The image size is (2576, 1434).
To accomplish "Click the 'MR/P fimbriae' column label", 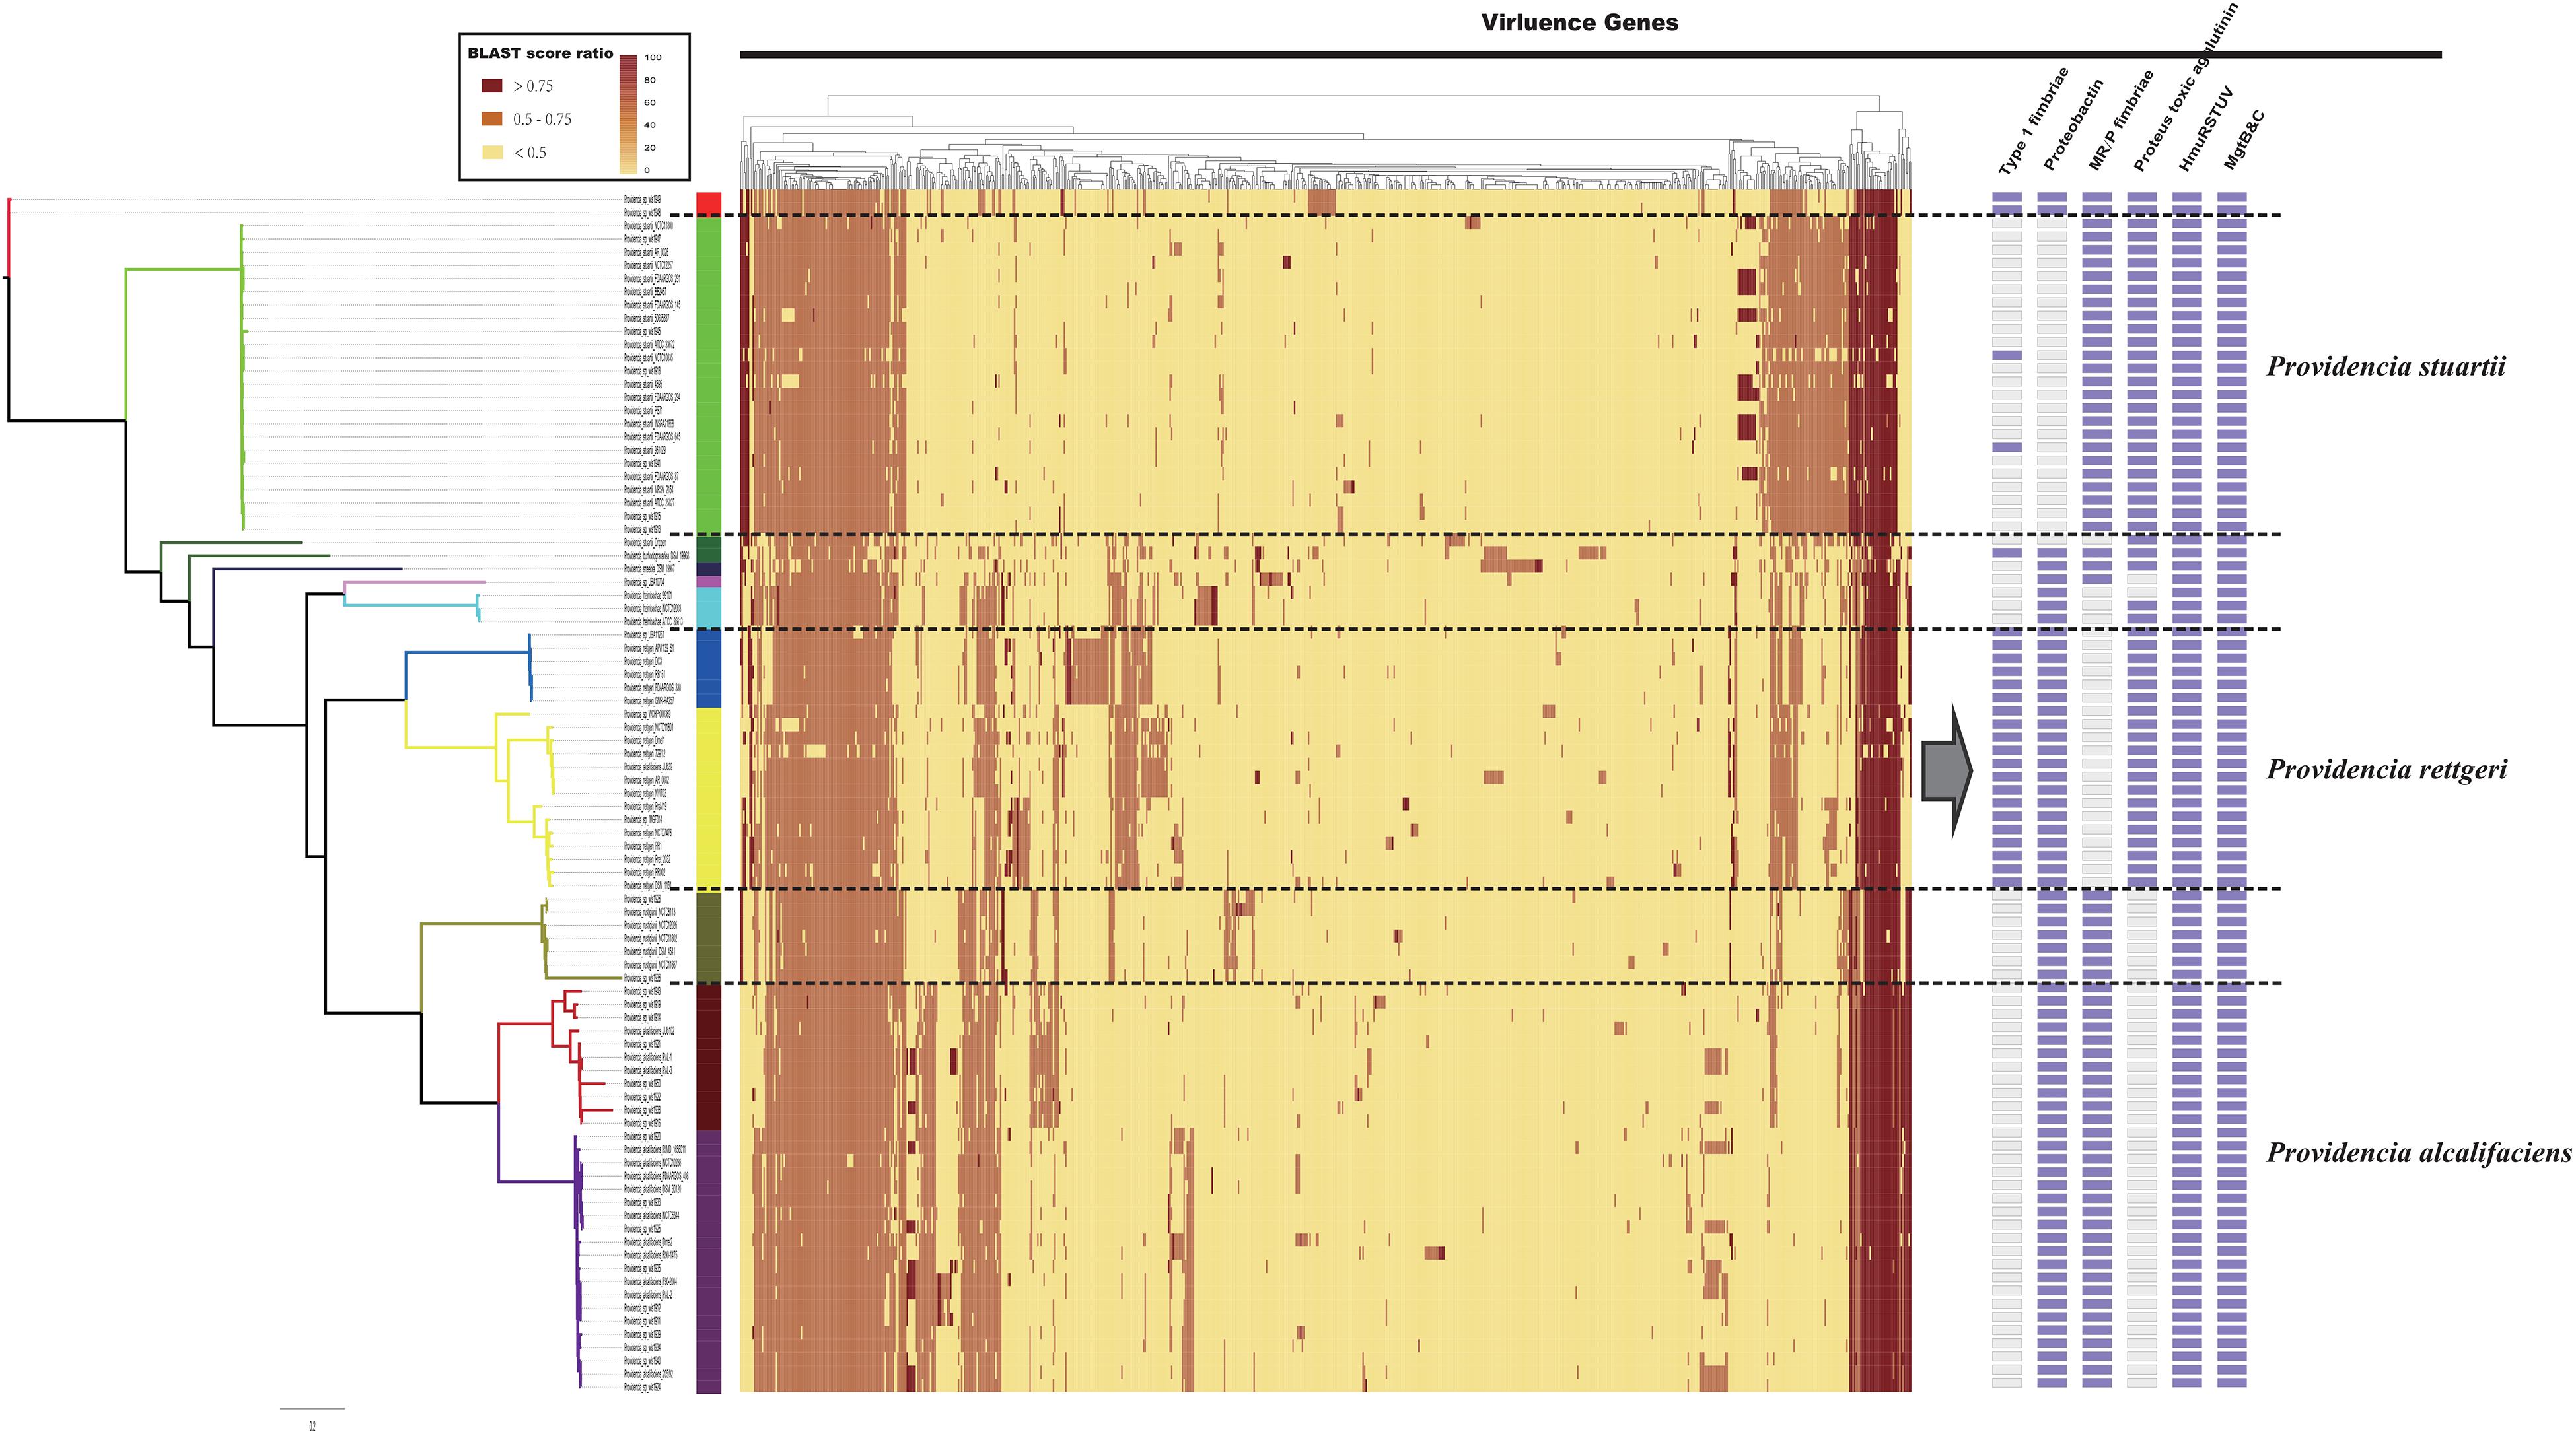I will click(x=2121, y=121).
